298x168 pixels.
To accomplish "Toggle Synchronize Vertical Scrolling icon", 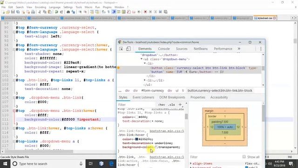I will click(x=92, y=12).
